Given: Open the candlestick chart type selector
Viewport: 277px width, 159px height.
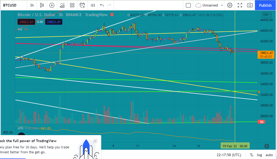Looking at the screenshot, I should [42, 5].
